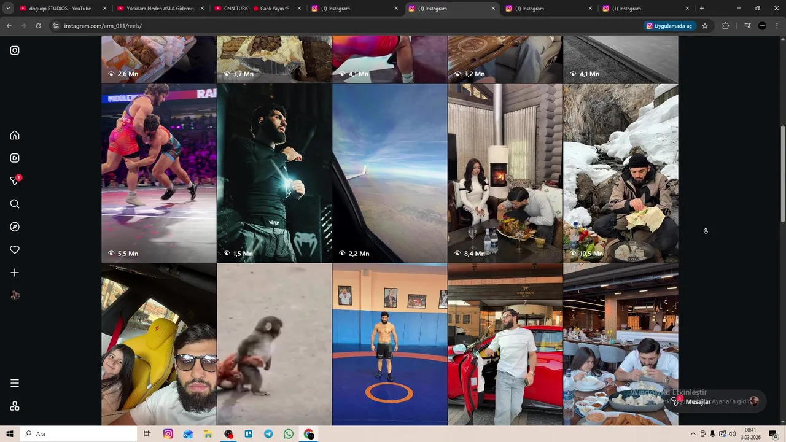This screenshot has height=442, width=786.
Task: Go back in browser
Action: coord(9,26)
